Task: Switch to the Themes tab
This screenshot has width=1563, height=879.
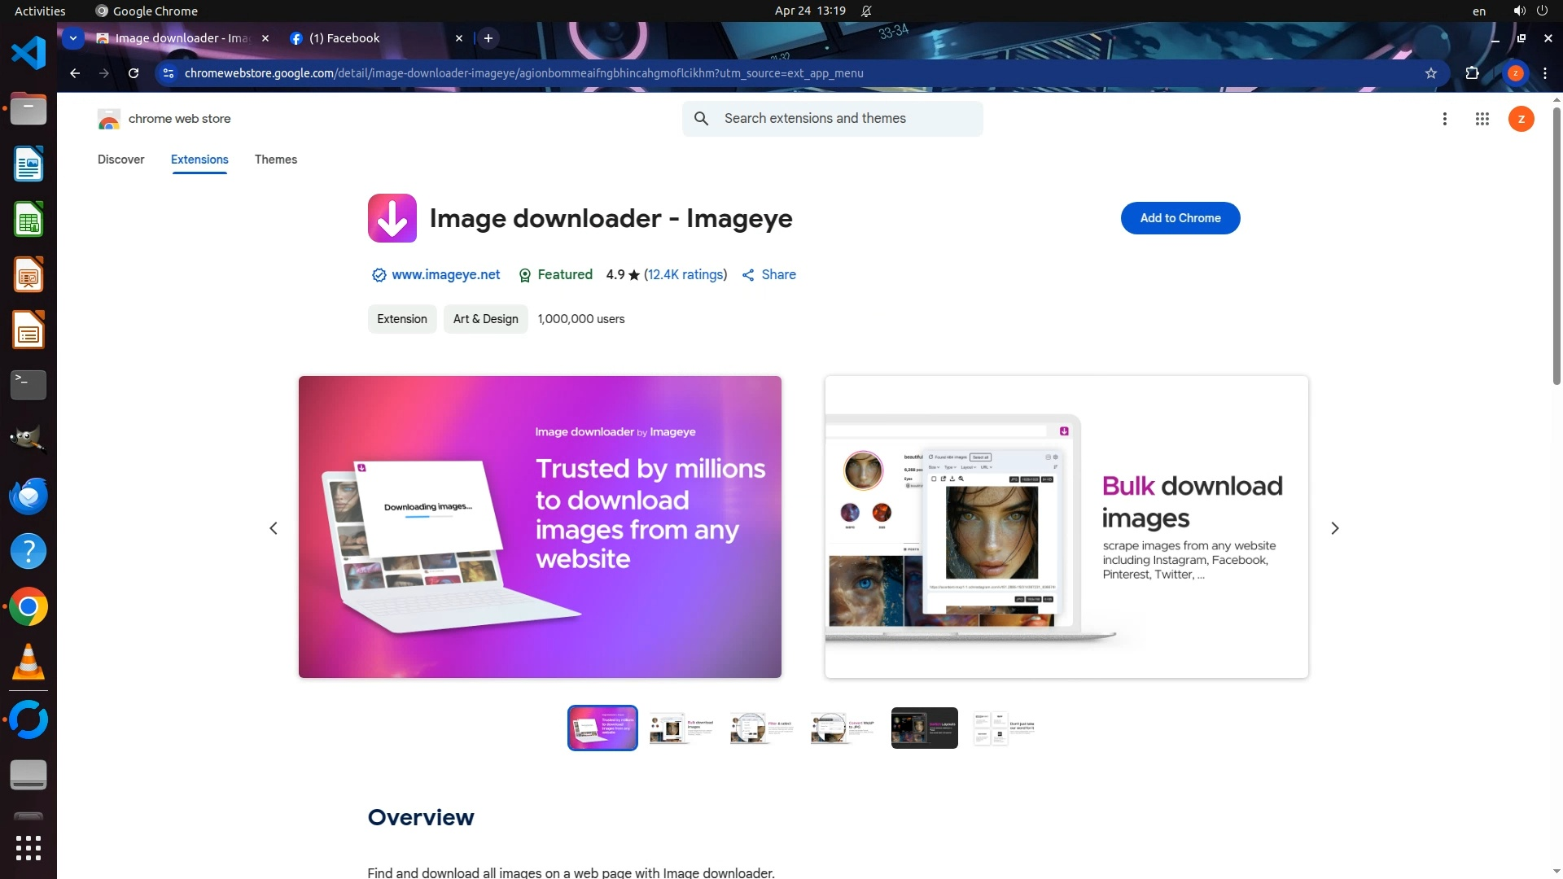Action: pos(275,160)
